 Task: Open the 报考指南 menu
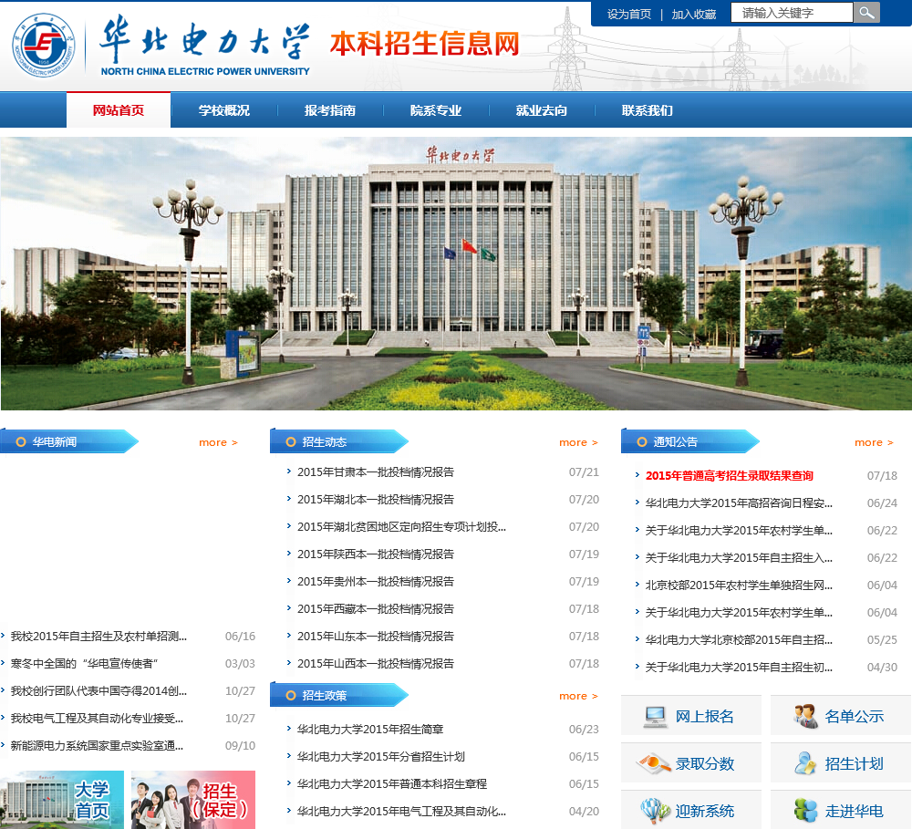330,110
